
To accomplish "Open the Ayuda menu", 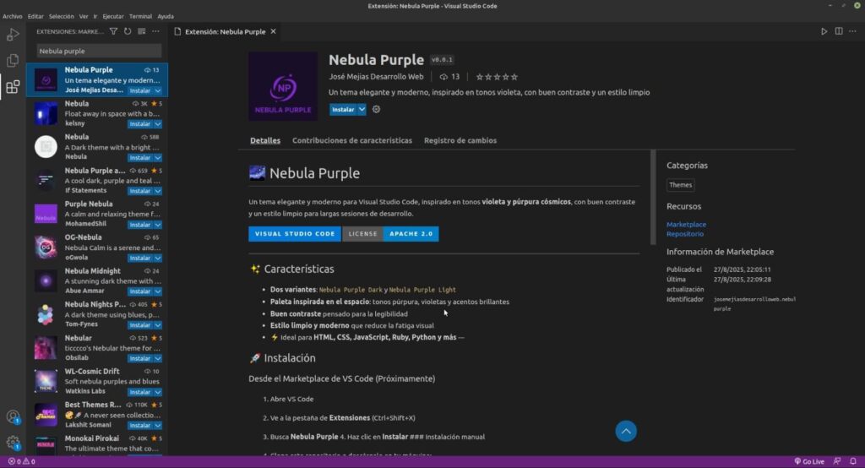I will (x=166, y=17).
